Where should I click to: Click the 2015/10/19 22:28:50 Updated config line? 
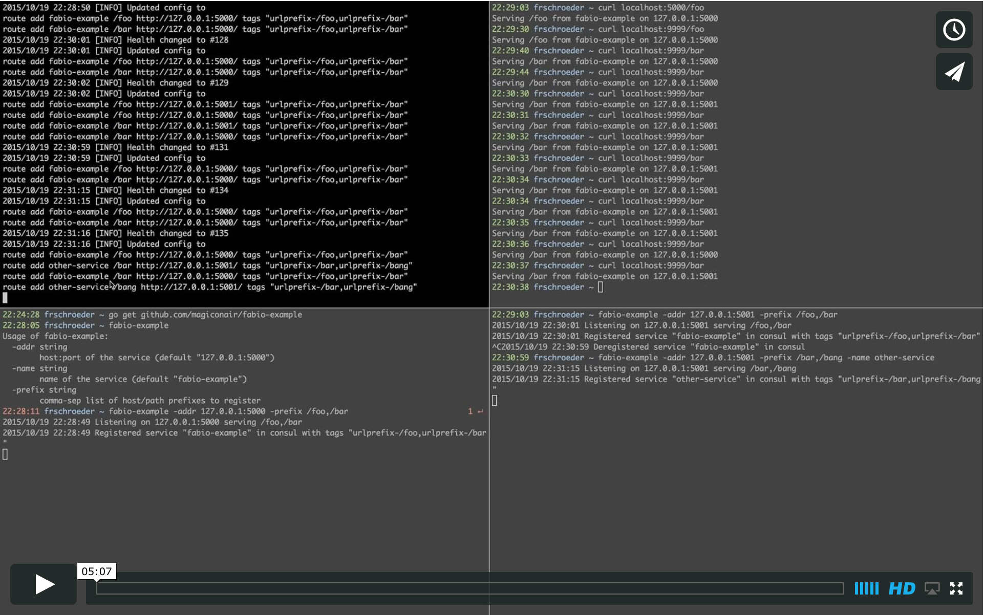(x=104, y=8)
